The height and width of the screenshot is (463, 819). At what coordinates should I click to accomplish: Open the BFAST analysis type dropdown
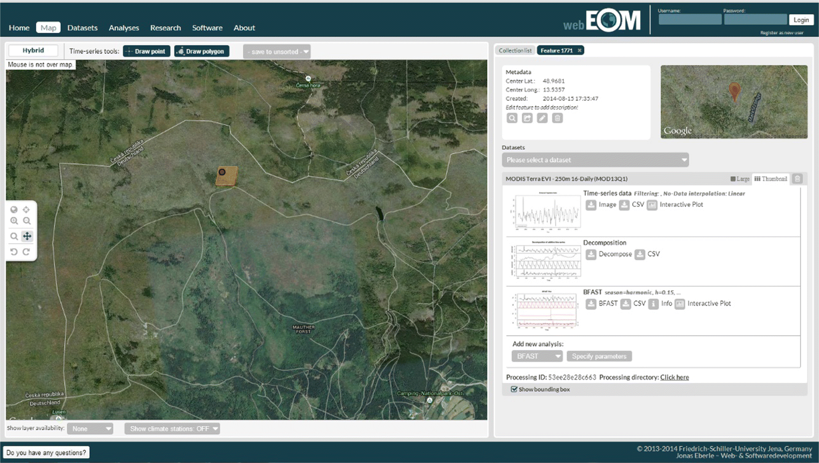[x=537, y=356]
